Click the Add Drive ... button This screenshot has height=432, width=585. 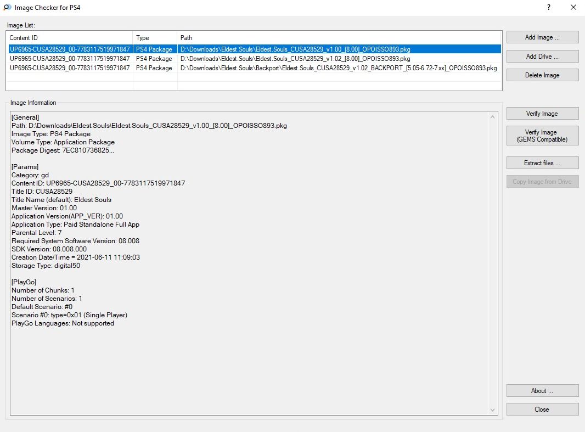click(x=542, y=57)
